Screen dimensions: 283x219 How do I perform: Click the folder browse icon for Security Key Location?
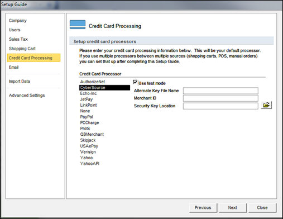point(266,105)
